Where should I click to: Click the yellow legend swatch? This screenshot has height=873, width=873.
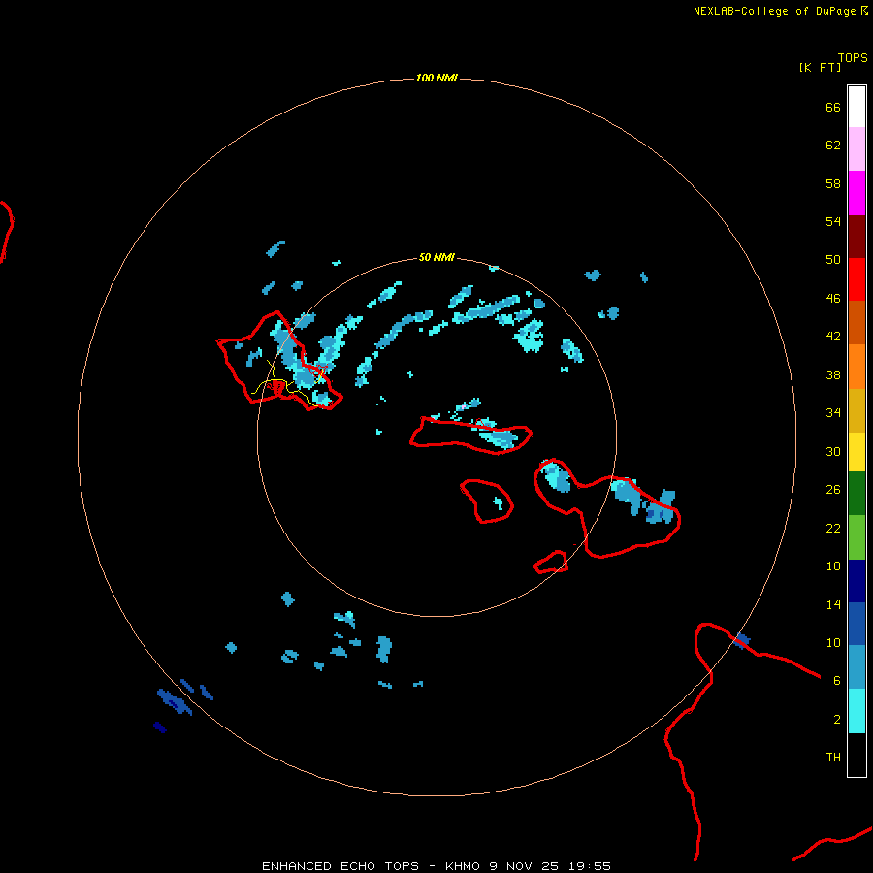point(857,452)
